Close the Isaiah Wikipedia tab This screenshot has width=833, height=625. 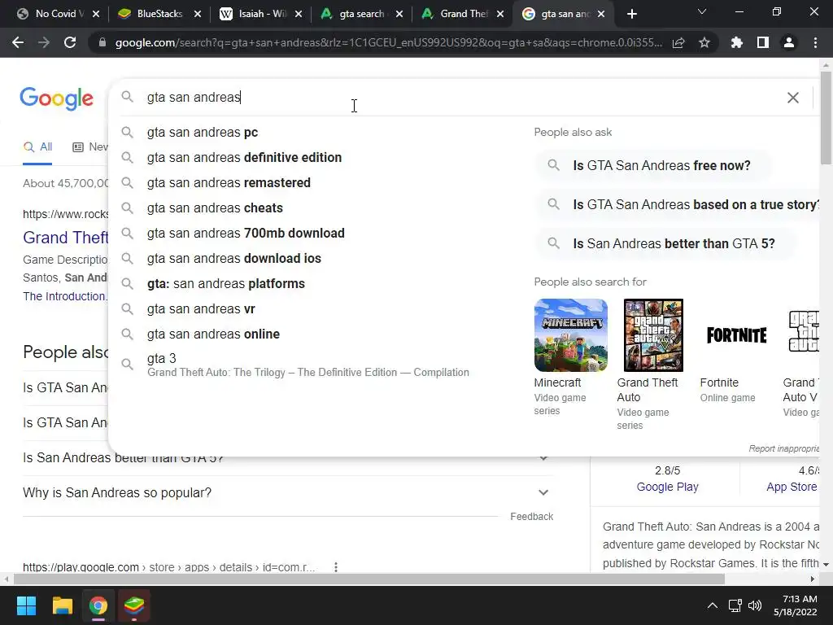[x=299, y=15]
